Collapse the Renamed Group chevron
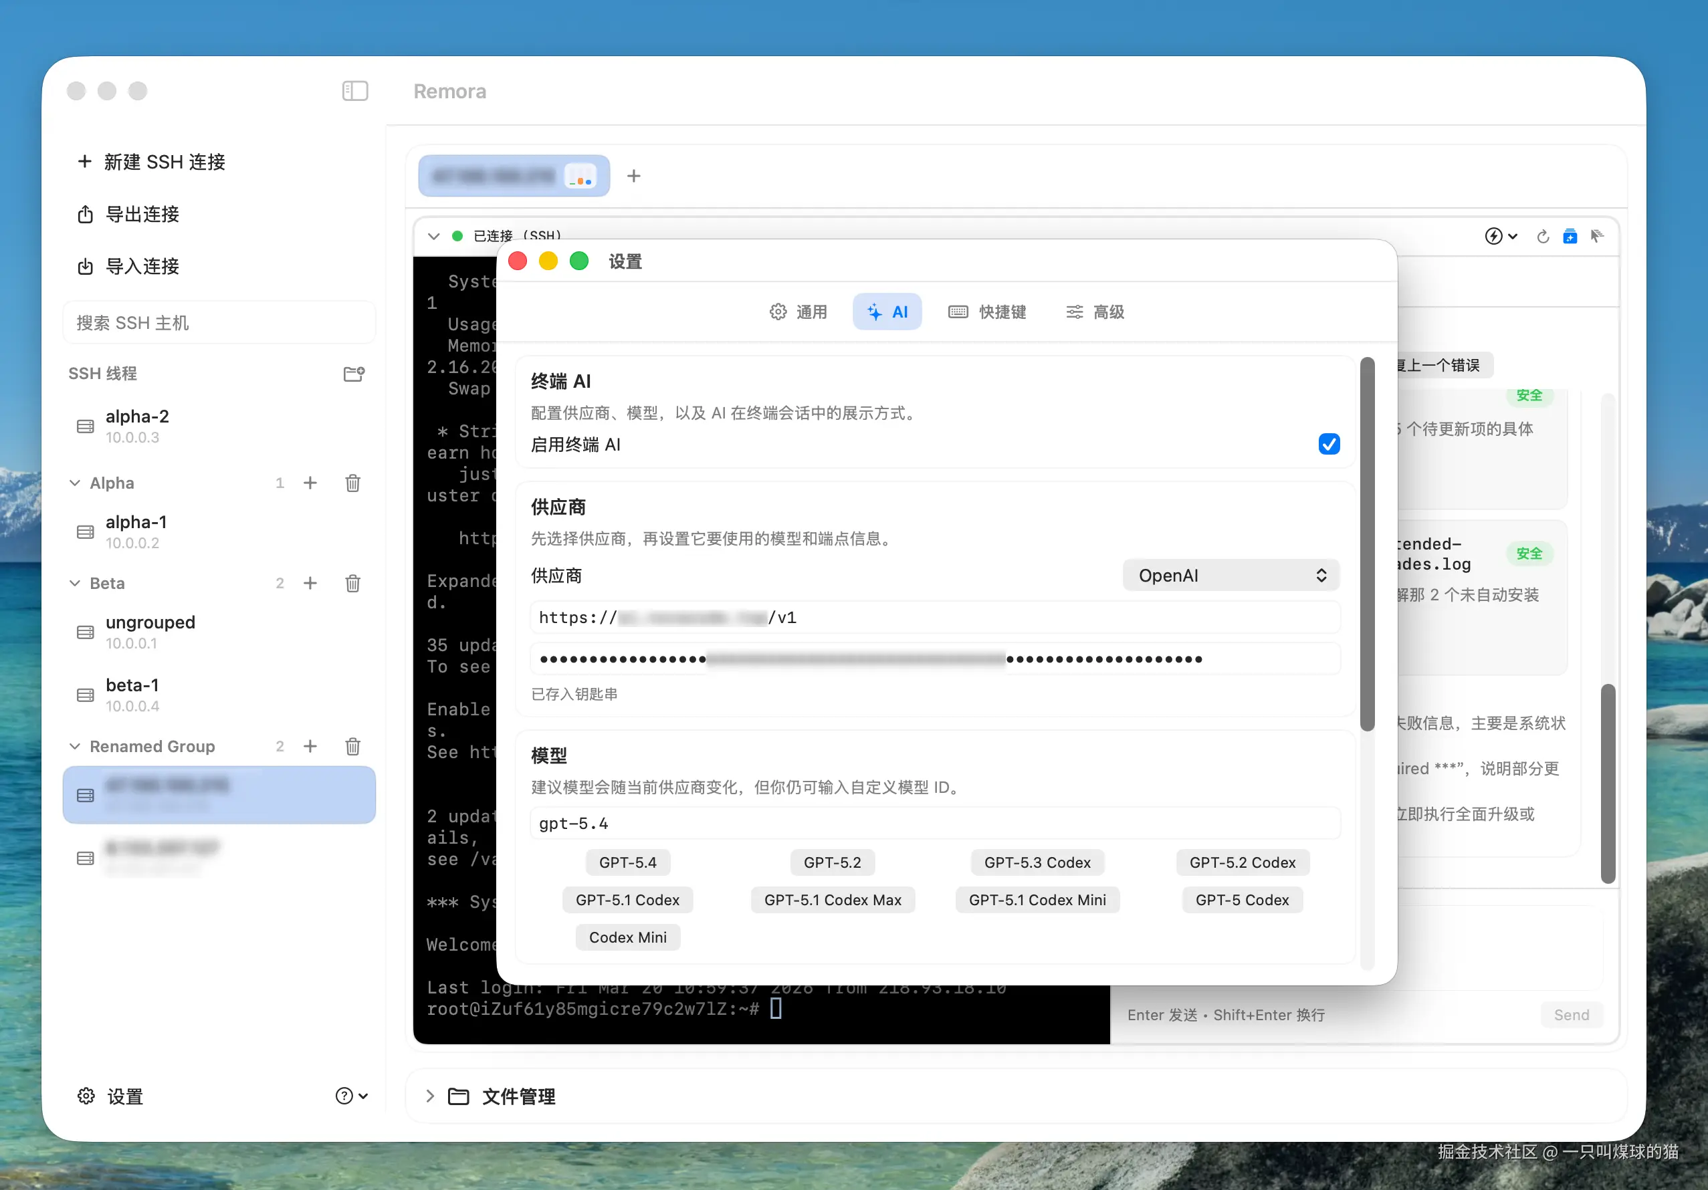Screen dimensions: 1708x1190 pyautogui.click(x=75, y=746)
